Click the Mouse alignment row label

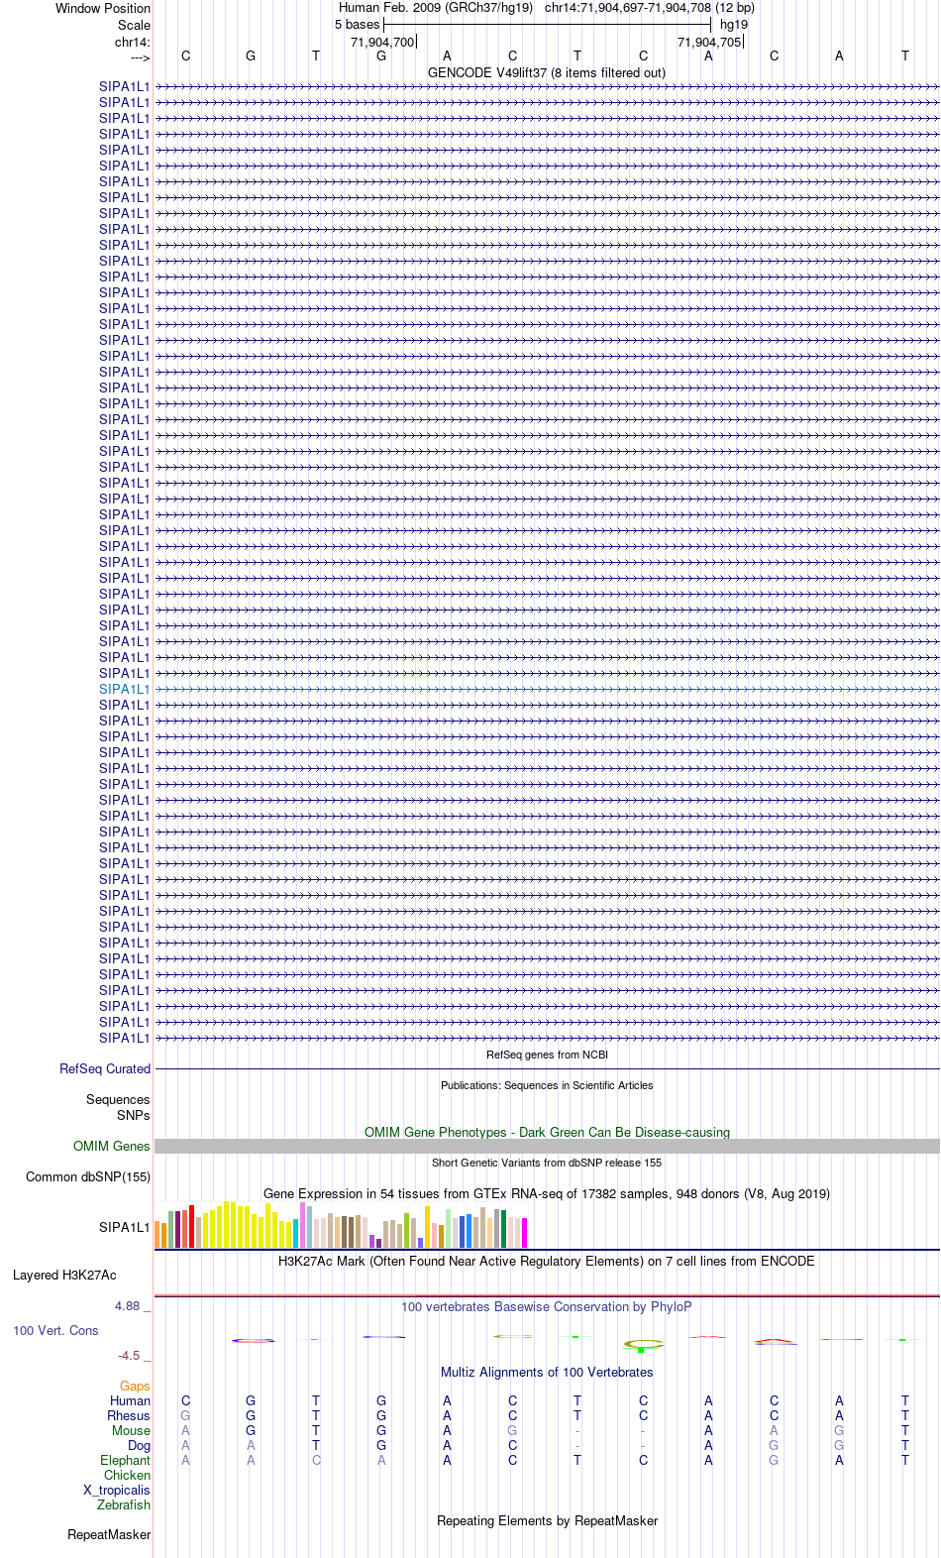131,1430
